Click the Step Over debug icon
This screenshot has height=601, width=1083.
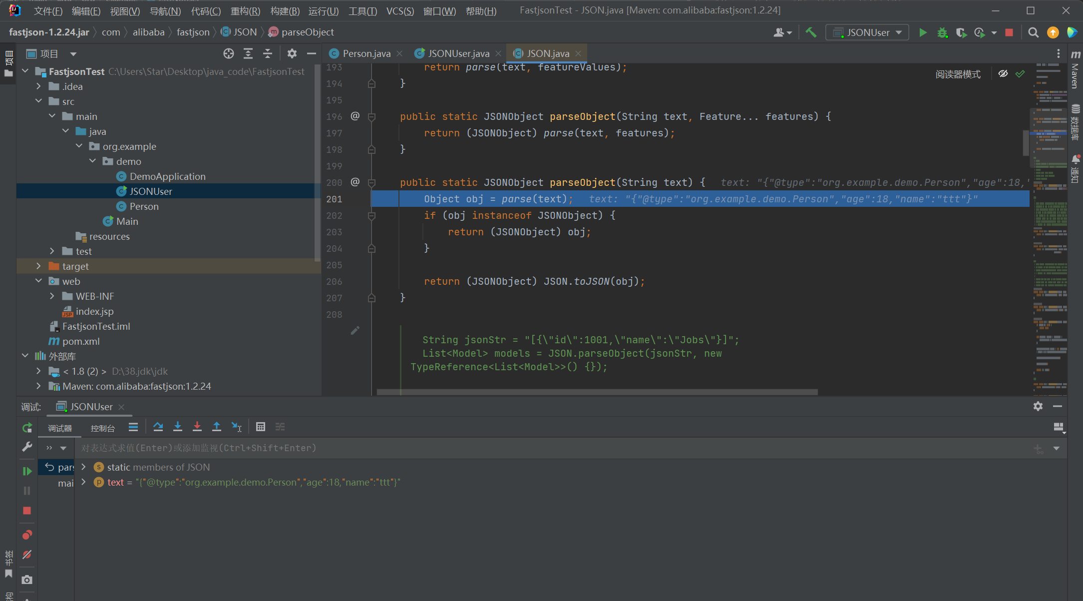point(158,427)
